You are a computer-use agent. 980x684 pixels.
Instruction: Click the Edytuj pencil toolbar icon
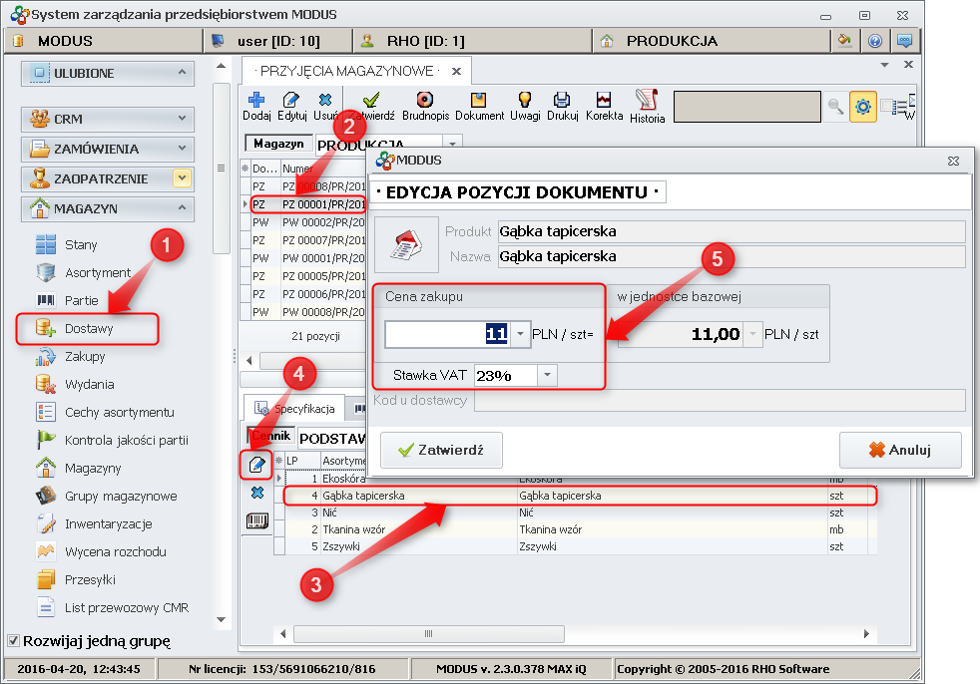(291, 106)
